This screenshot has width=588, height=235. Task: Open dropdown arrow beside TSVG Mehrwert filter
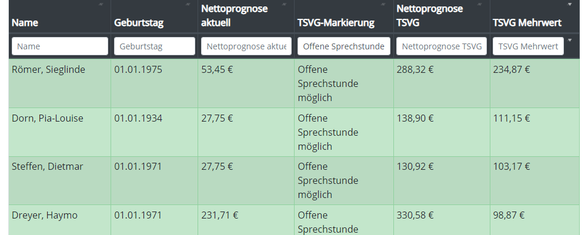pos(569,41)
